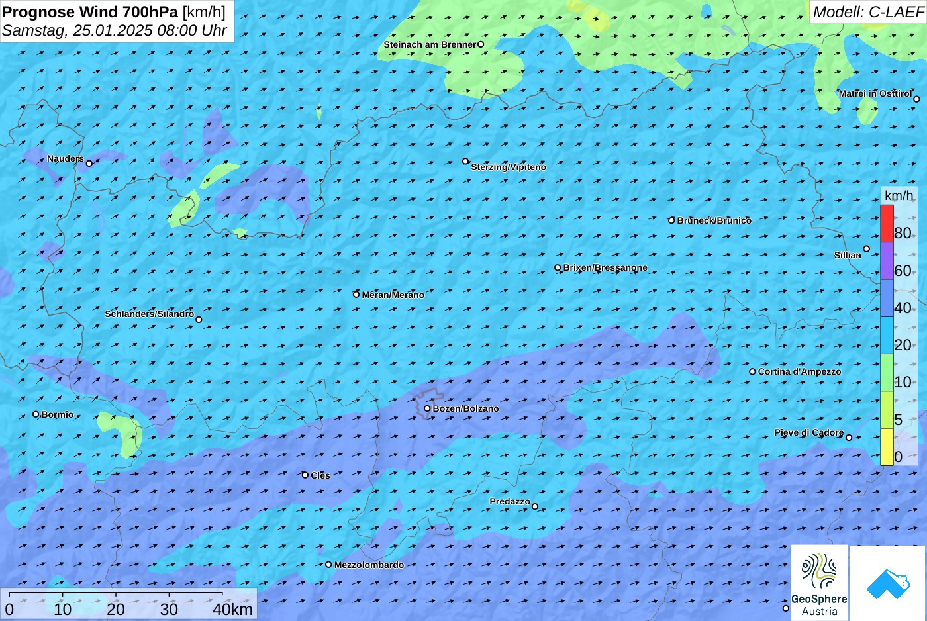
Task: Click the Pieve di Cadore marker
Action: coord(849,438)
